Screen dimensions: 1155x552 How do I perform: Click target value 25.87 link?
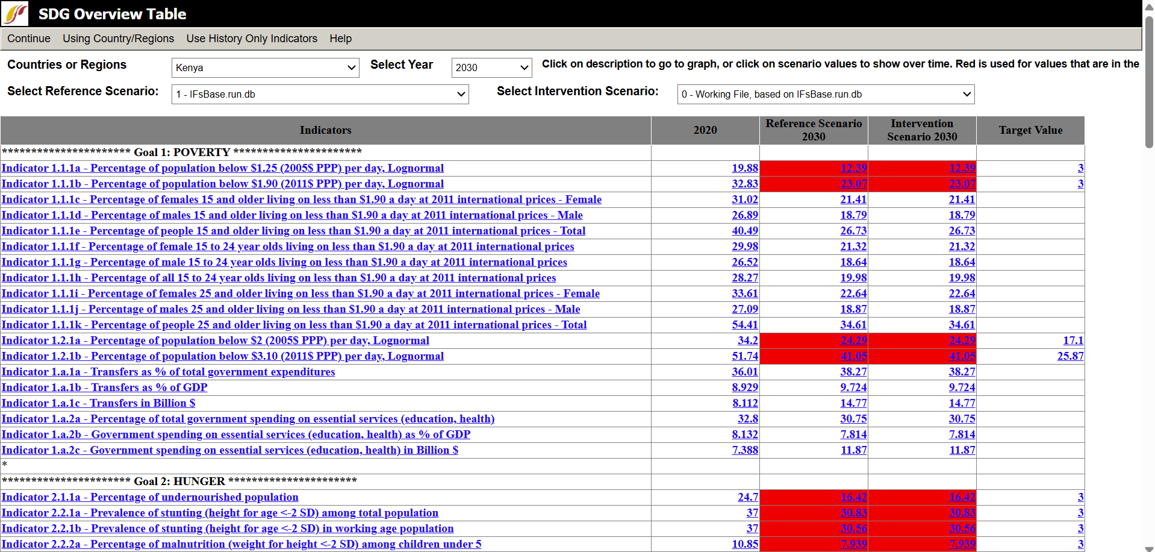(1070, 356)
